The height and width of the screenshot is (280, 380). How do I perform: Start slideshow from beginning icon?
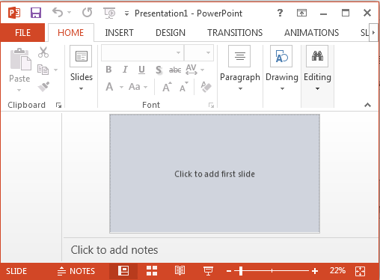tap(109, 13)
